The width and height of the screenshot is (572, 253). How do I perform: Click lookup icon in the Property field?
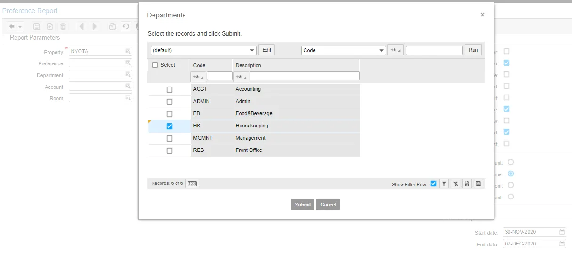128,51
